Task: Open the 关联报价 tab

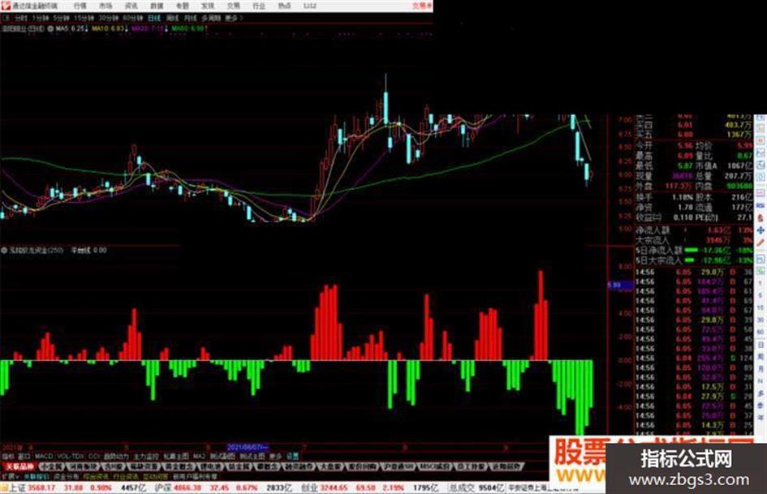Action: 36,476
